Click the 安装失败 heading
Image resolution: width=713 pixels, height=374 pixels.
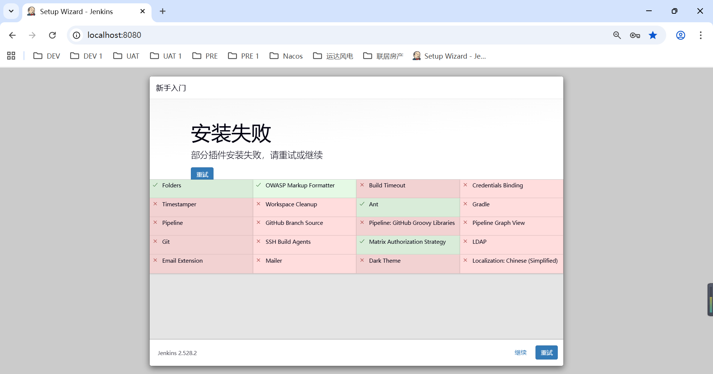coord(231,133)
